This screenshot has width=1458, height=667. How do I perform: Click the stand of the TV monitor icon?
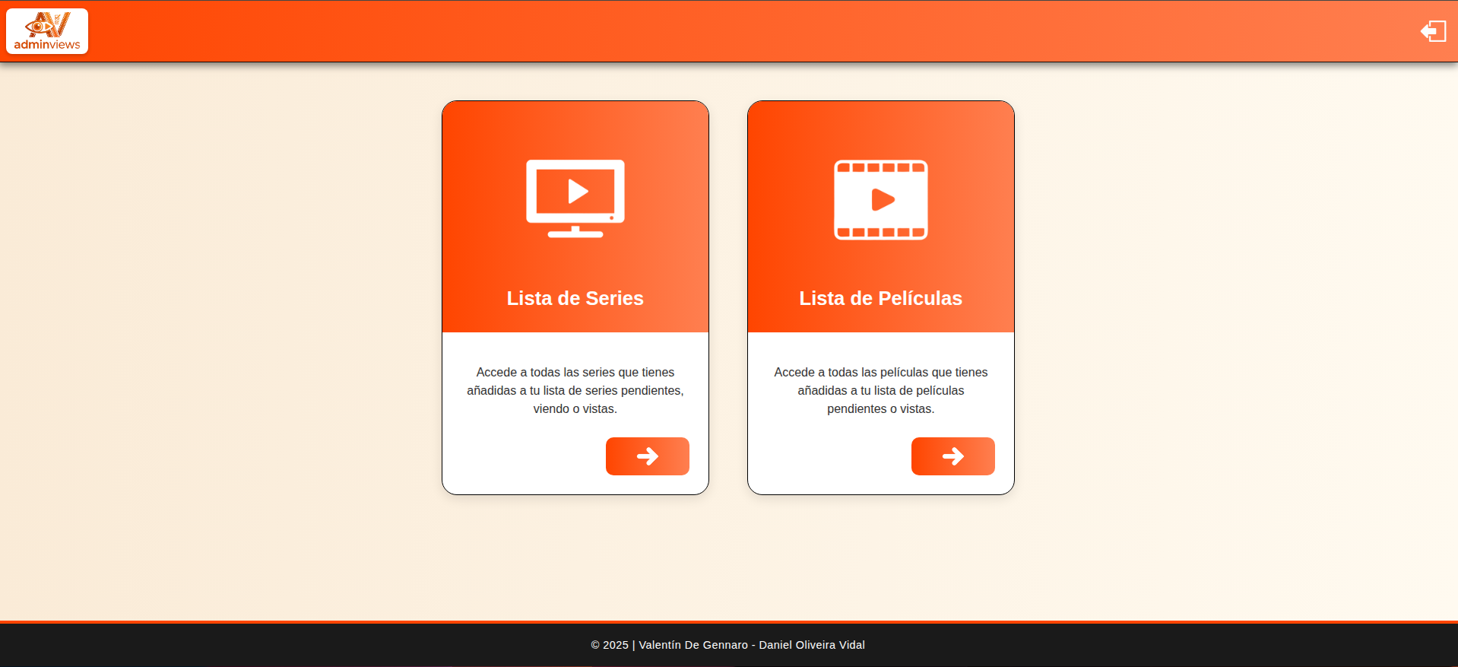(575, 232)
